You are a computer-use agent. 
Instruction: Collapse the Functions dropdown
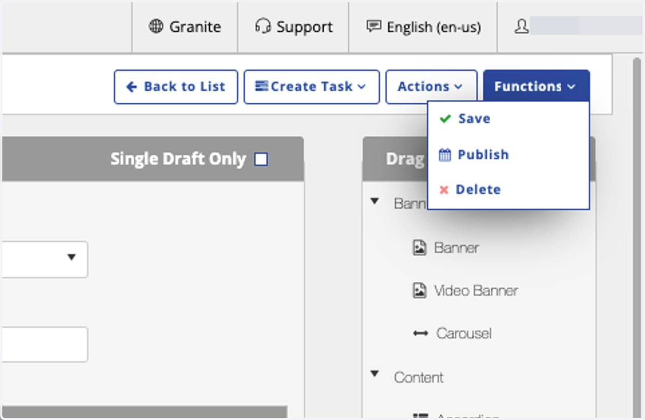(536, 87)
